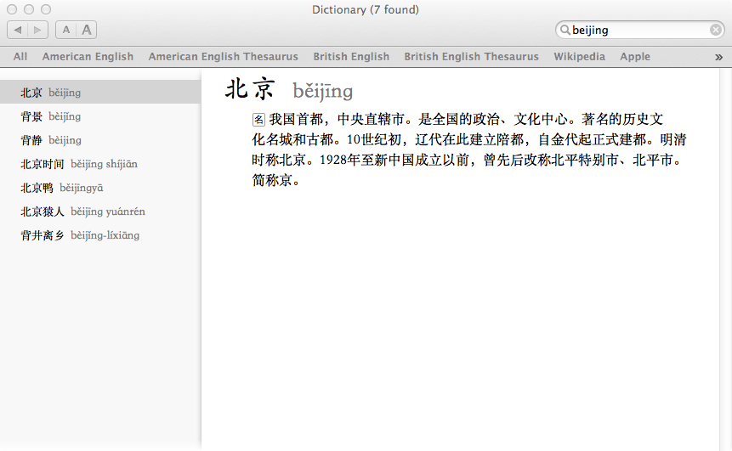
Task: Select the 北京 běijīng result
Action: tap(100, 92)
